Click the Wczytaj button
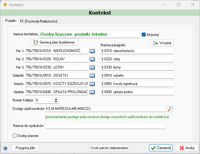 pos(162,43)
